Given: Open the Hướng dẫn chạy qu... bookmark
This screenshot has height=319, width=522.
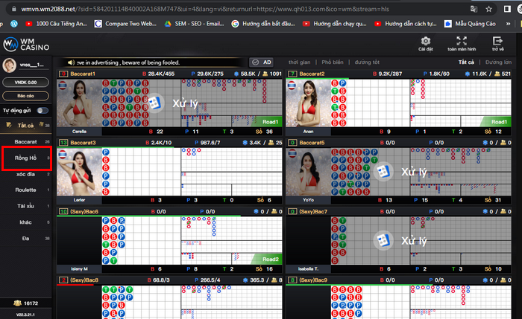Looking at the screenshot, I should click(x=335, y=24).
